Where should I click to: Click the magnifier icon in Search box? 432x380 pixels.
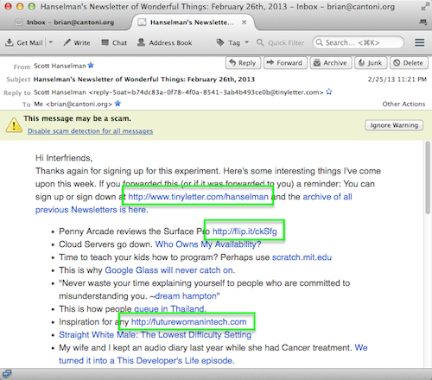(319, 42)
